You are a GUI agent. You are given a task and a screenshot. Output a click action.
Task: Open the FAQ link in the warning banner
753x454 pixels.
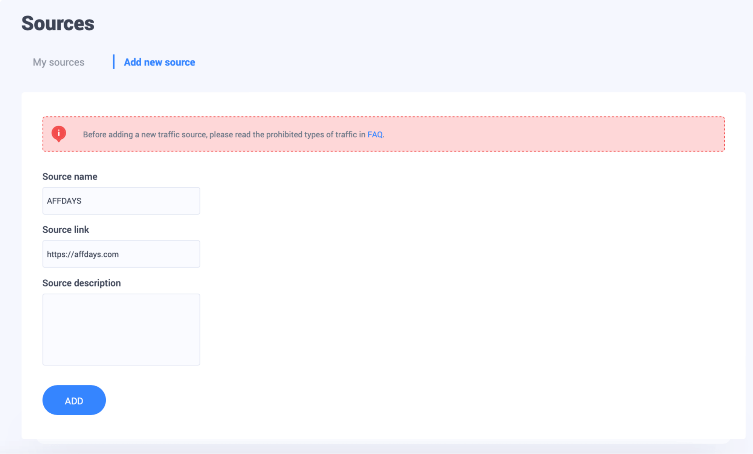point(375,134)
